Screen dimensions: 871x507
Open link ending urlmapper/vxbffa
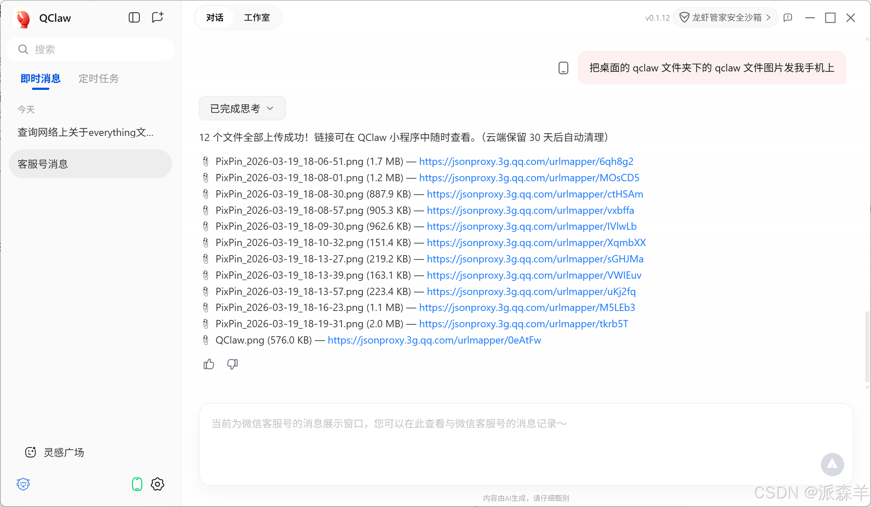(x=531, y=210)
